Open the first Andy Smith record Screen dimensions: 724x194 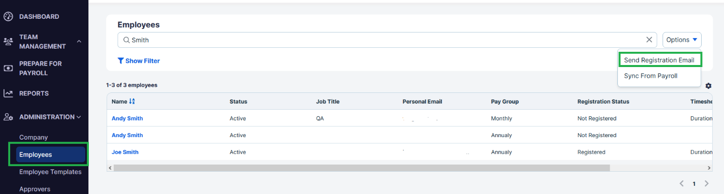(x=127, y=118)
